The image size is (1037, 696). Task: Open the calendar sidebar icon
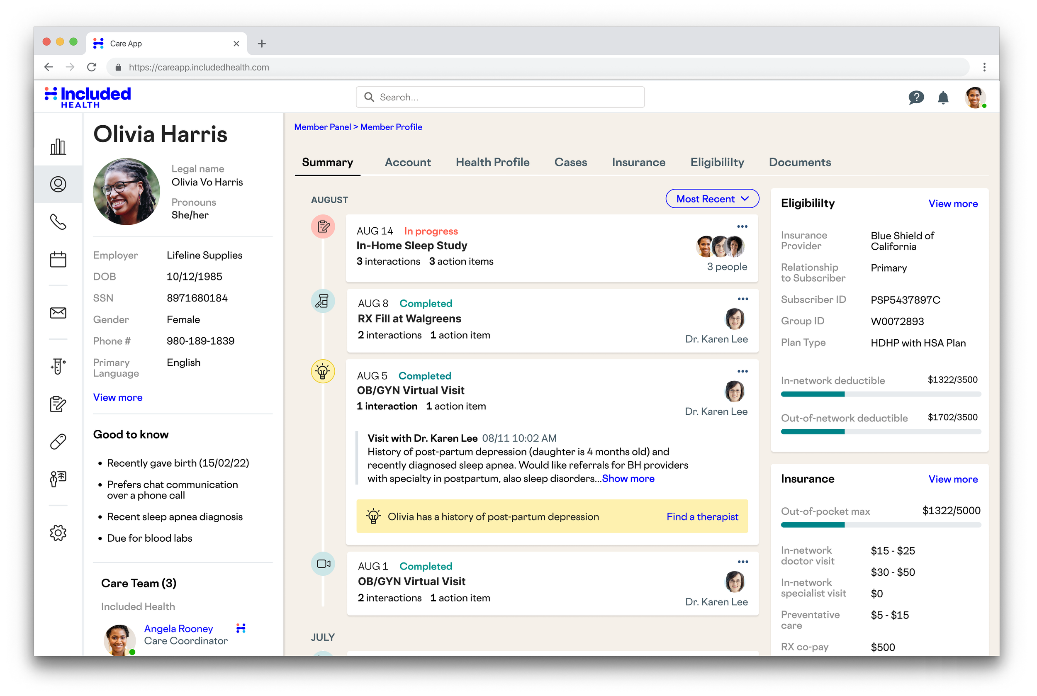pyautogui.click(x=58, y=259)
